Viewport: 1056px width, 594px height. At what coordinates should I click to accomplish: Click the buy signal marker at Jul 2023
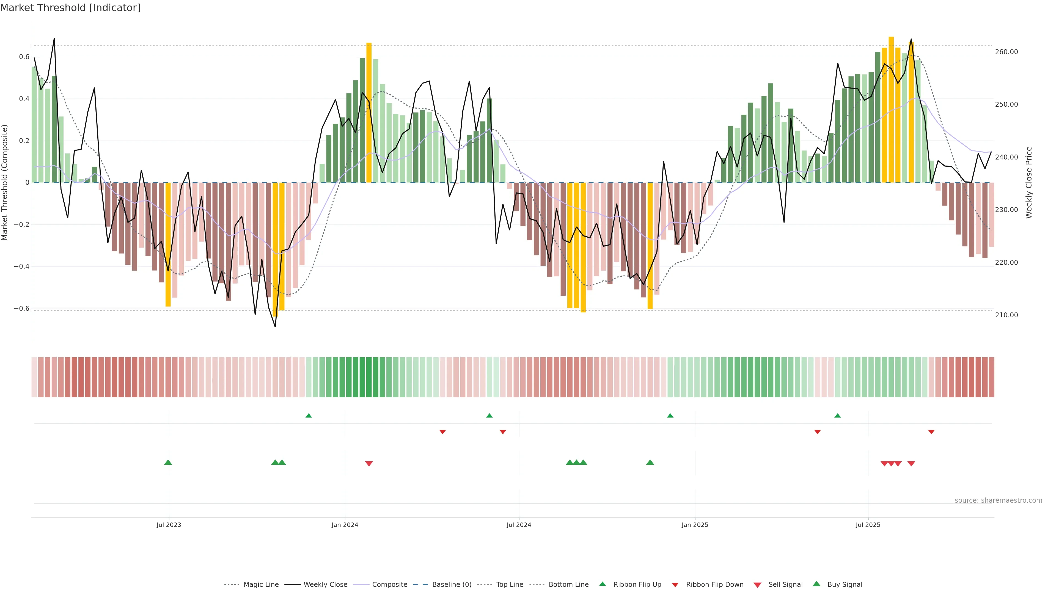tap(168, 462)
